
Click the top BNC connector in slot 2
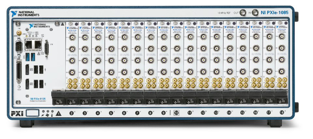tap(71, 37)
